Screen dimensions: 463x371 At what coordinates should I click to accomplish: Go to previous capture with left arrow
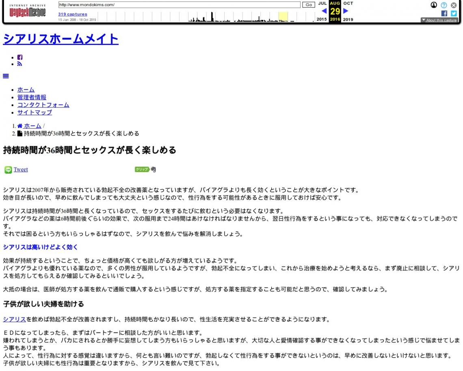(x=324, y=11)
